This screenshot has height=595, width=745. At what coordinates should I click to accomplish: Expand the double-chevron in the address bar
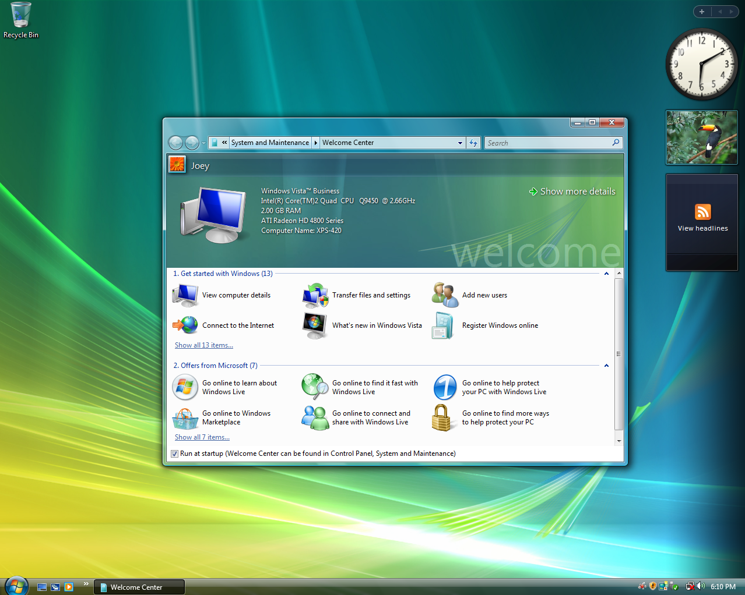click(x=224, y=143)
